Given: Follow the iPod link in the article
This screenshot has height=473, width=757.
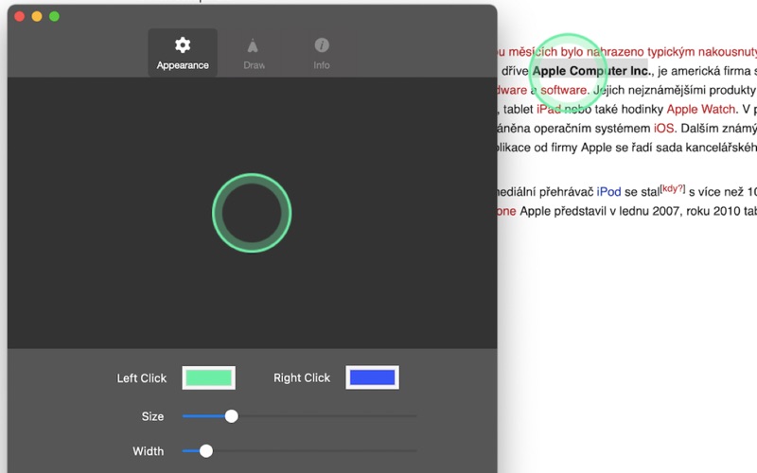Looking at the screenshot, I should click(608, 193).
